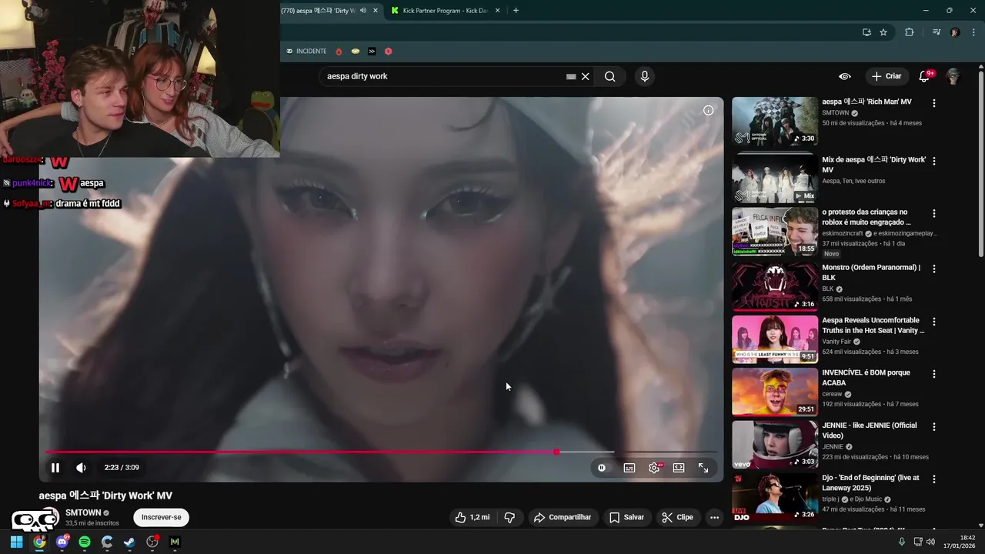Open the black terminal-style bookmark icon

pos(372,52)
